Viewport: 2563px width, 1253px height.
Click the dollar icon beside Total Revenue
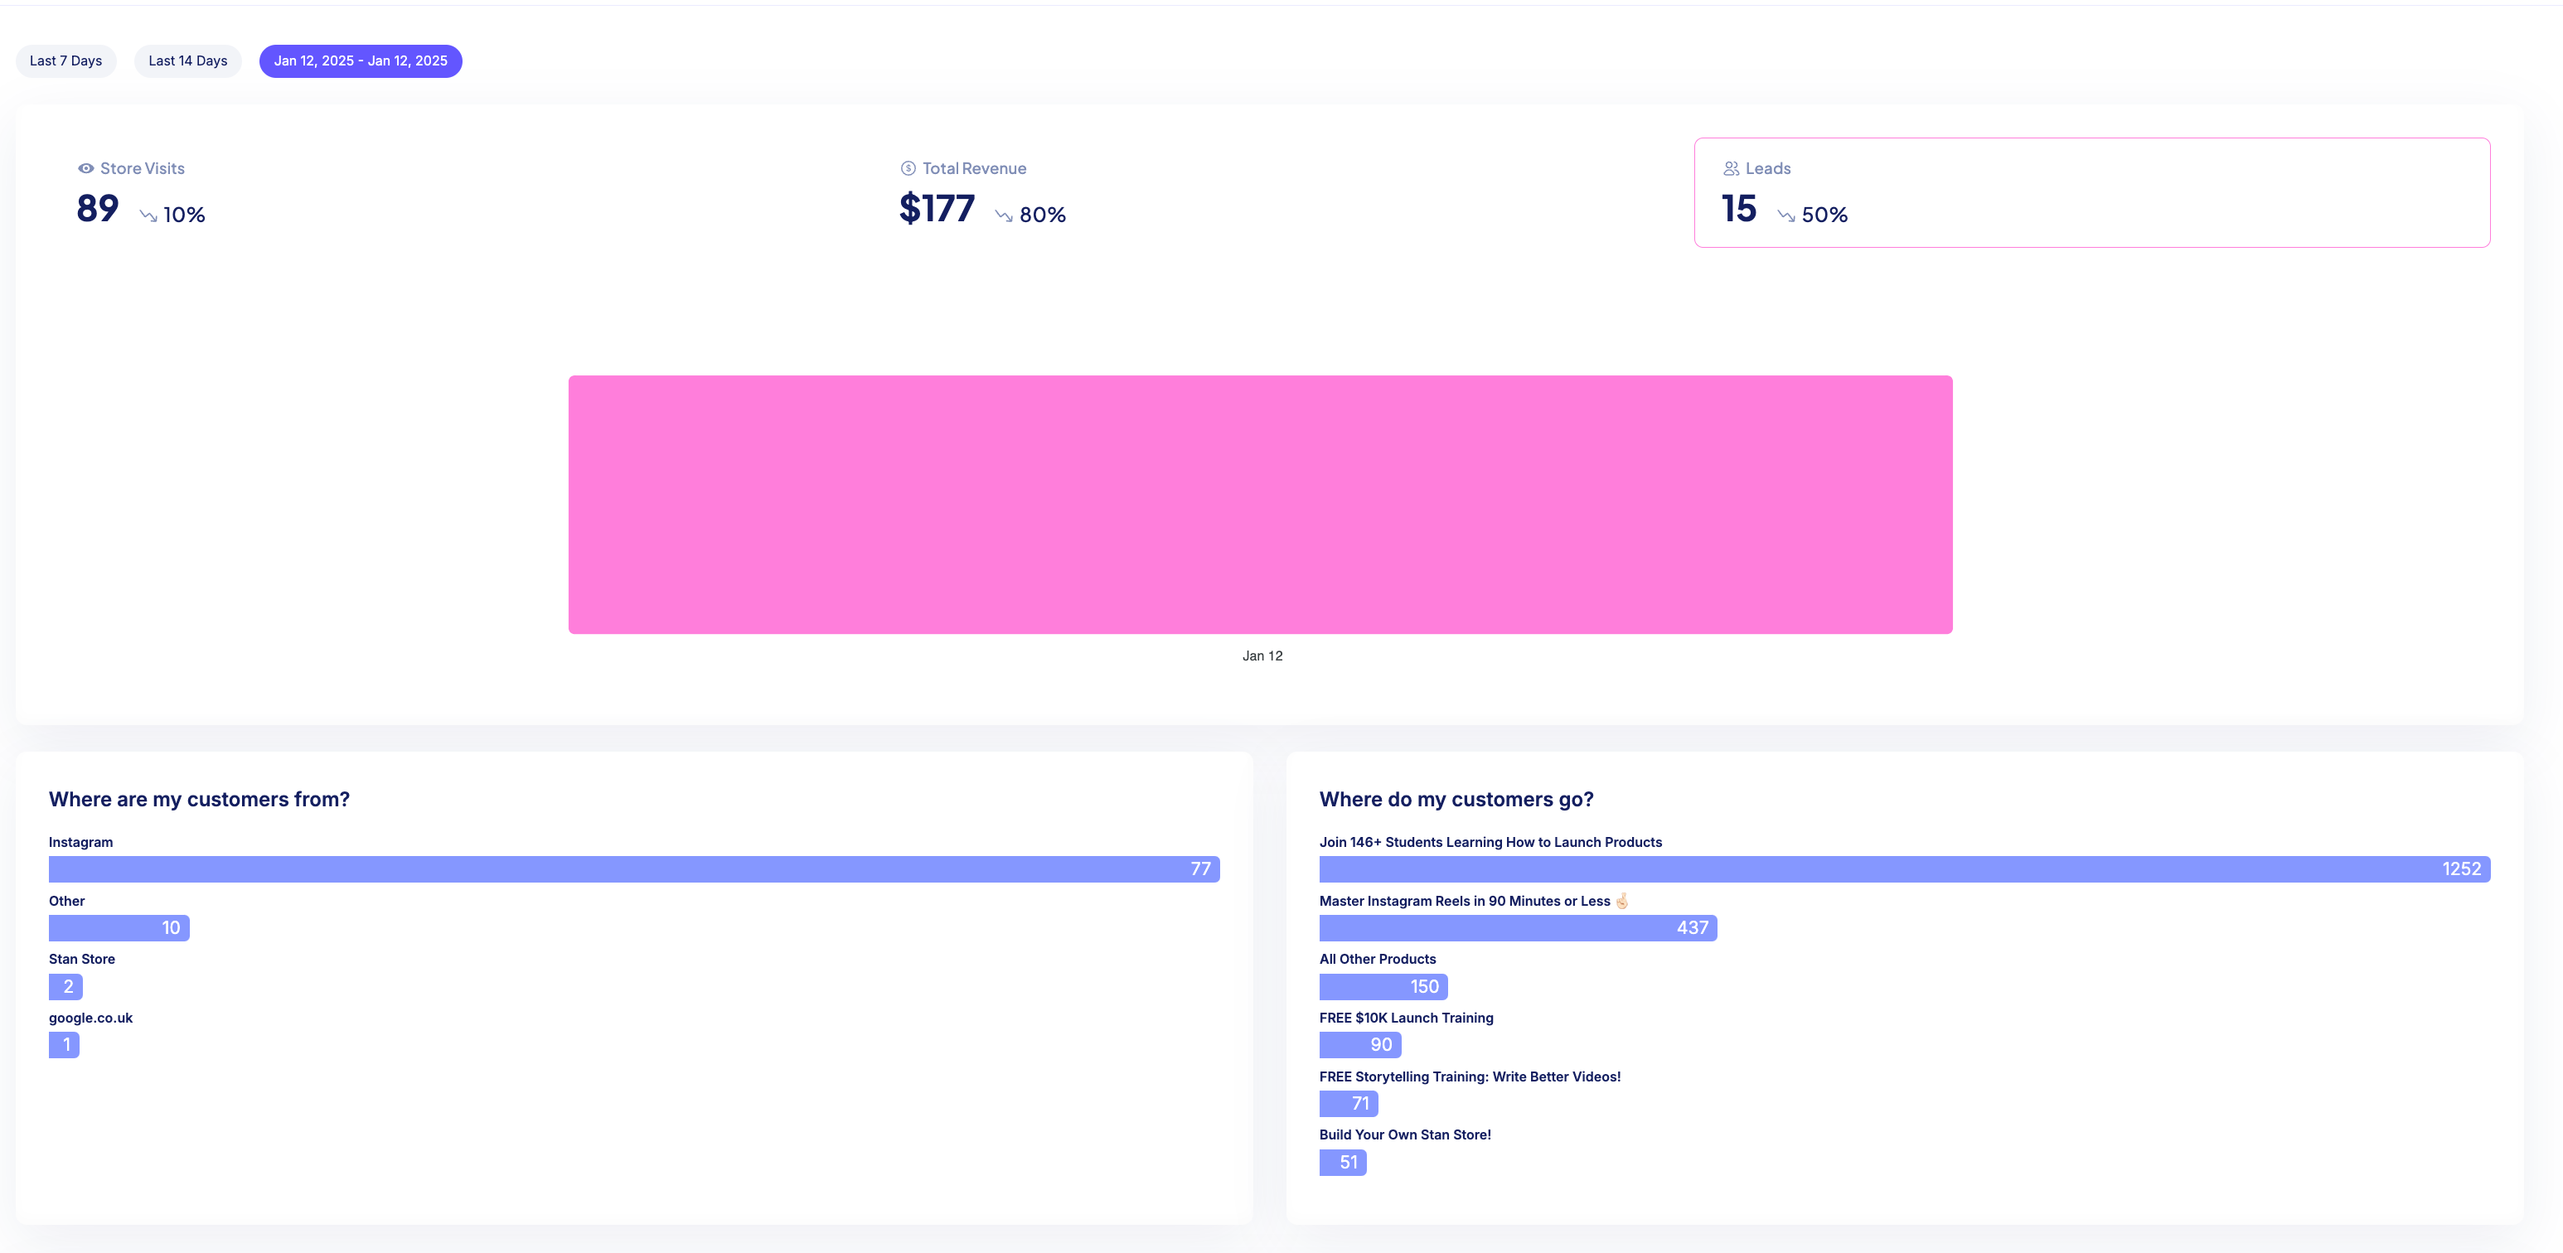(908, 169)
